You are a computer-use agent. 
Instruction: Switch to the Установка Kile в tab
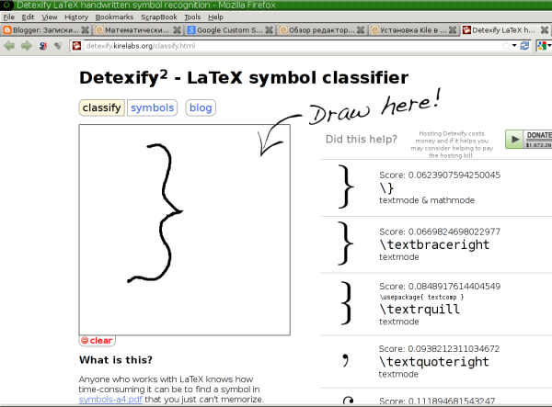(x=414, y=30)
